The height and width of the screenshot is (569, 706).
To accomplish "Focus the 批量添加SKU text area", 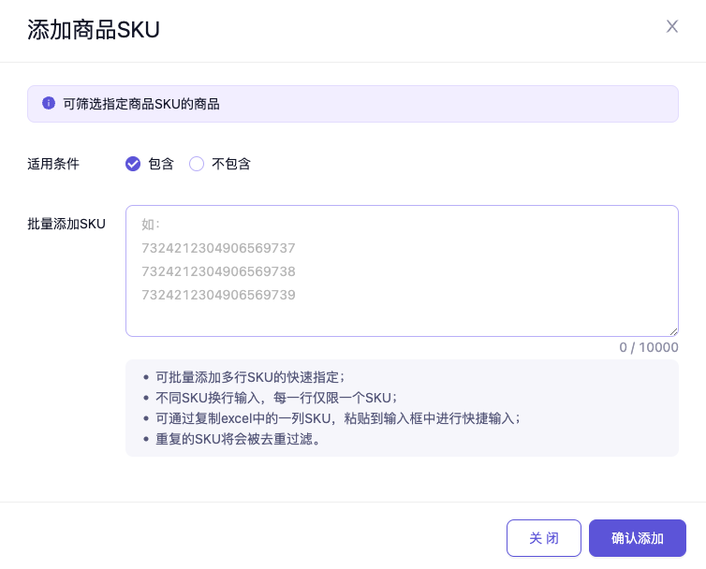I will click(x=402, y=270).
